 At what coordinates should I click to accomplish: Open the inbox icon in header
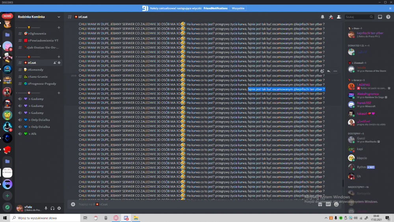pos(380,17)
